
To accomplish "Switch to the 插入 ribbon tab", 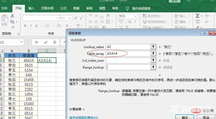I will 31,8.
